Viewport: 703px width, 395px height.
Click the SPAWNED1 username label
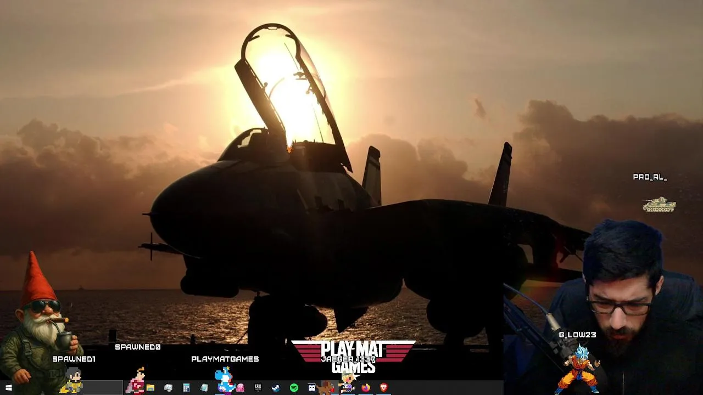74,359
